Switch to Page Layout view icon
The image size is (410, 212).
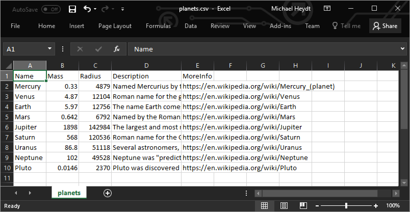click(x=284, y=205)
